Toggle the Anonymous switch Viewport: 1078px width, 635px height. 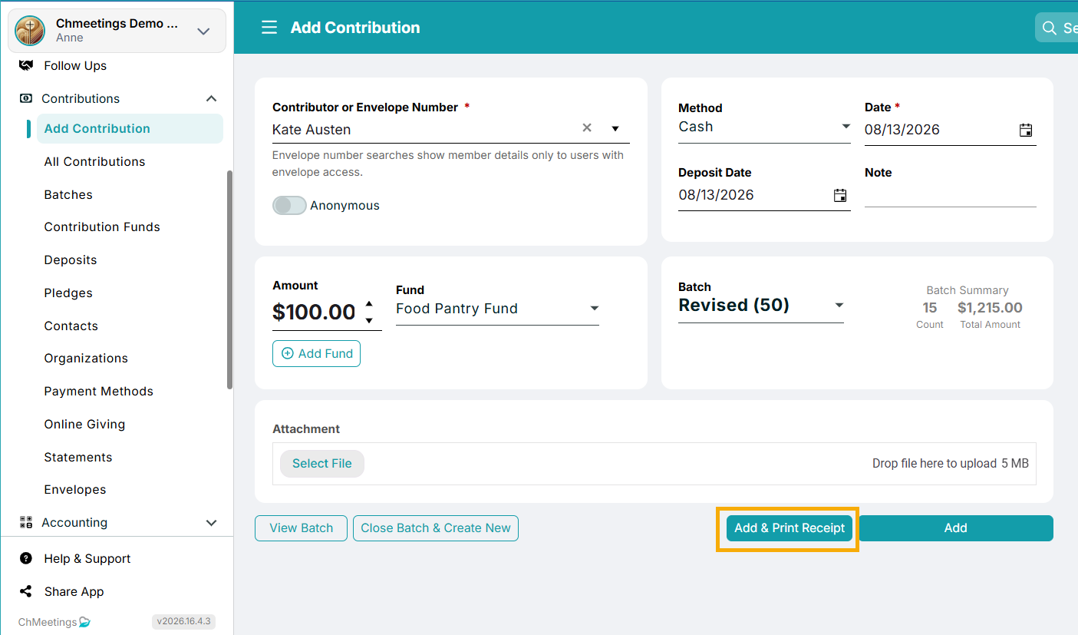click(x=289, y=206)
